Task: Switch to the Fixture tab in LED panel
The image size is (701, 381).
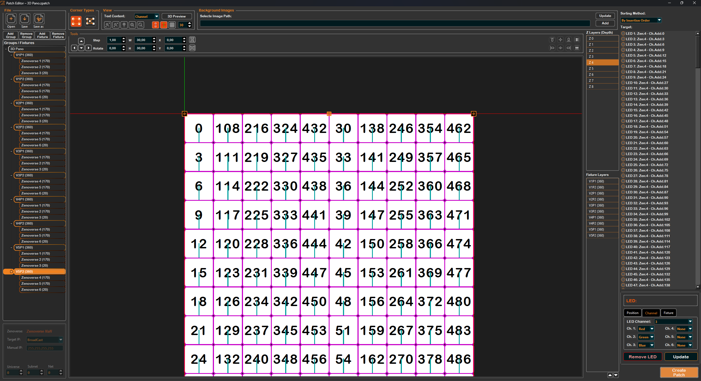Action: (x=668, y=313)
